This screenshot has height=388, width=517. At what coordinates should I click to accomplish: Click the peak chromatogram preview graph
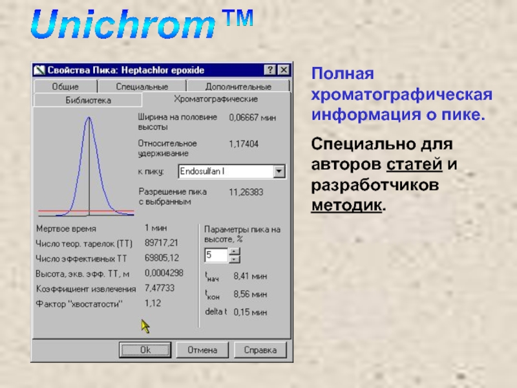pyautogui.click(x=87, y=166)
